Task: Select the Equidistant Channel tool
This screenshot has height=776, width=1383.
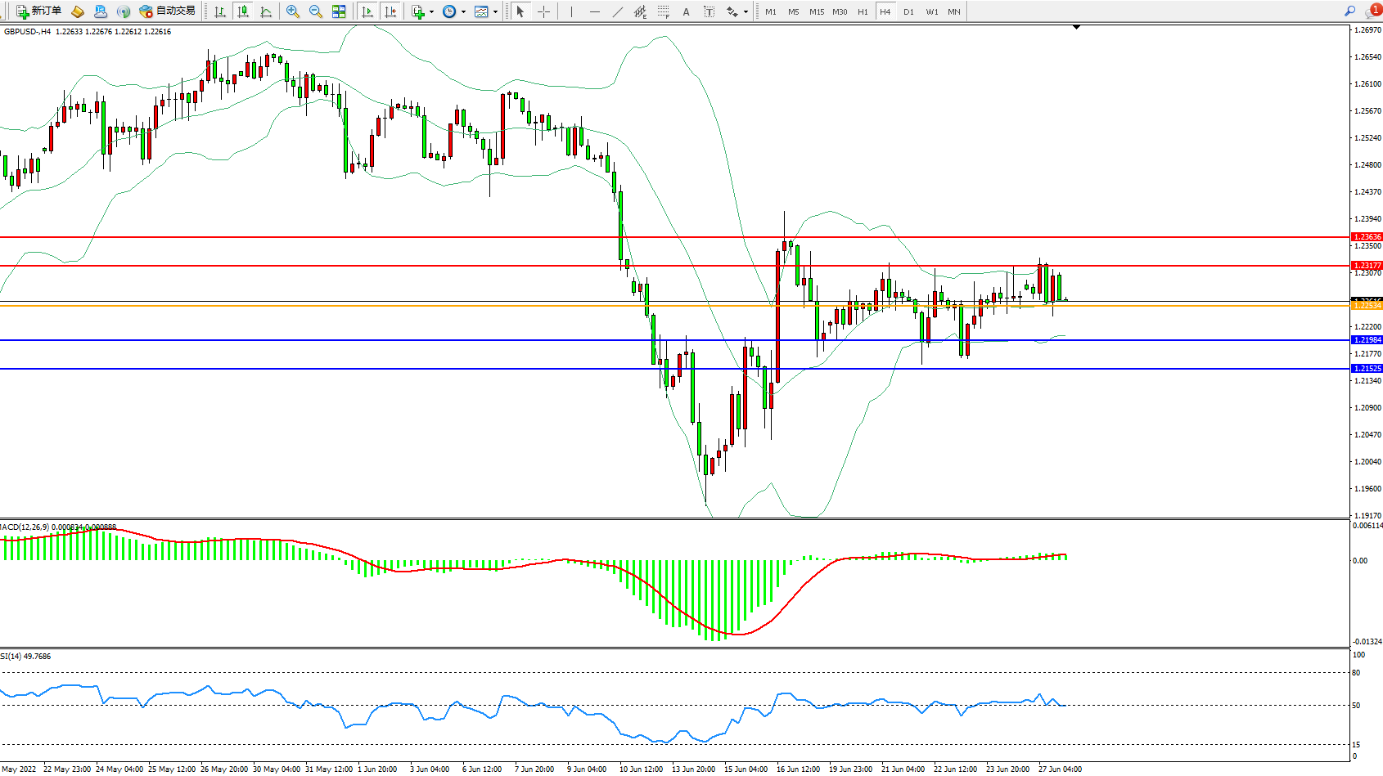Action: [x=641, y=11]
